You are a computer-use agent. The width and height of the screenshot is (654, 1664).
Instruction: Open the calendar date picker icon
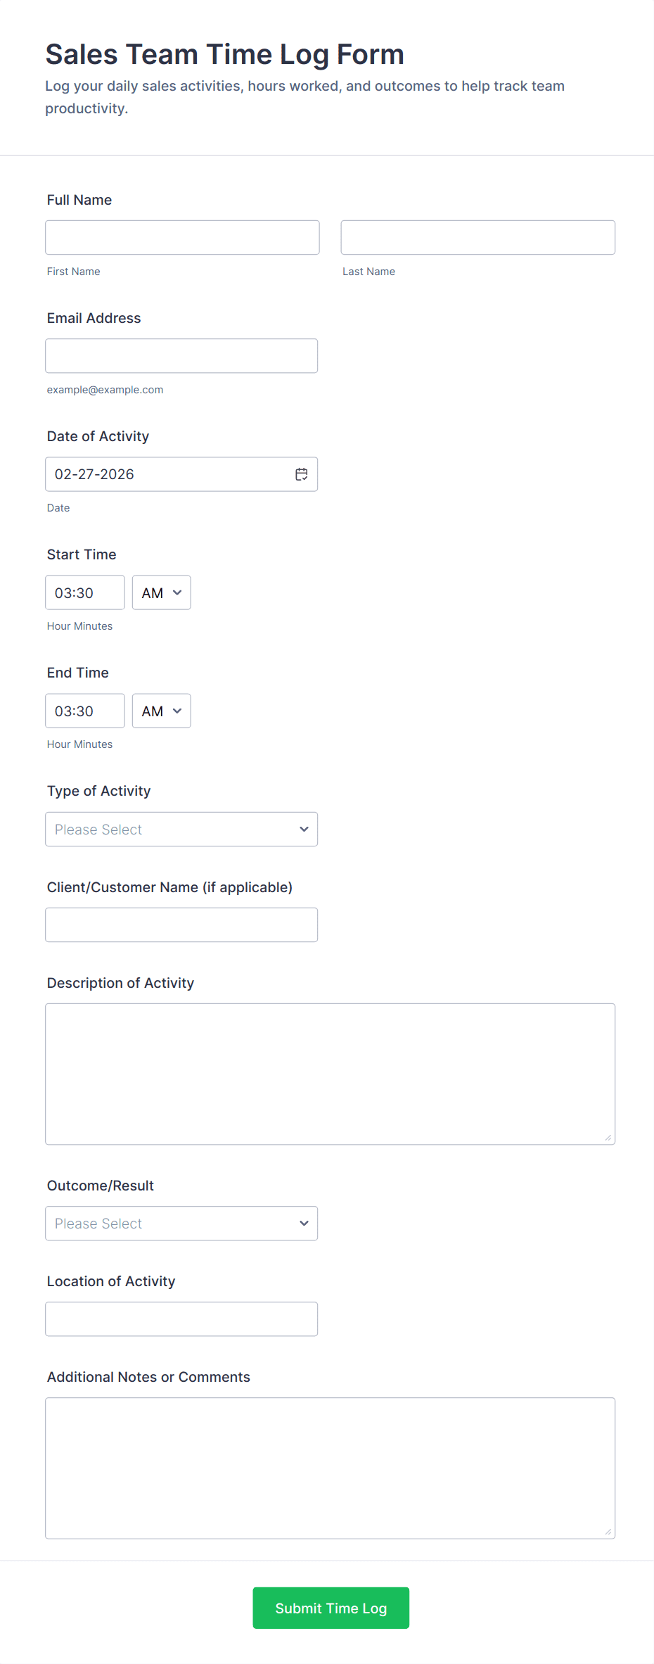coord(301,474)
